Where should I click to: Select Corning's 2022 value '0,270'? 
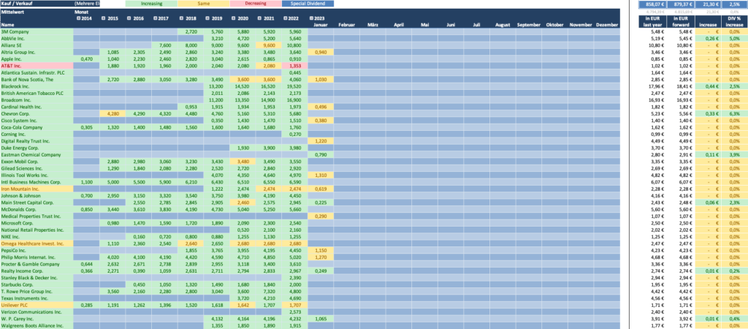tap(295, 135)
